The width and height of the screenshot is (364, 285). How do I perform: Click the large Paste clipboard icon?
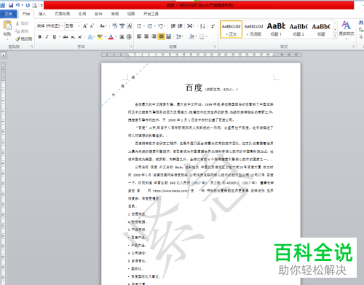point(7,25)
